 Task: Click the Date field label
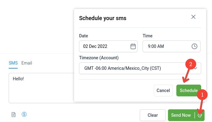click(x=84, y=36)
